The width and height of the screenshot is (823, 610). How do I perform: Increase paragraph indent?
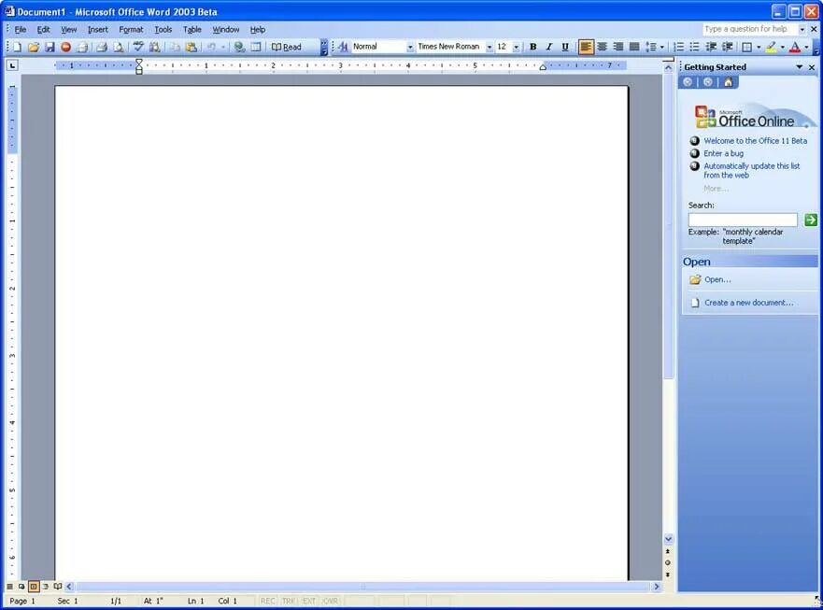727,48
